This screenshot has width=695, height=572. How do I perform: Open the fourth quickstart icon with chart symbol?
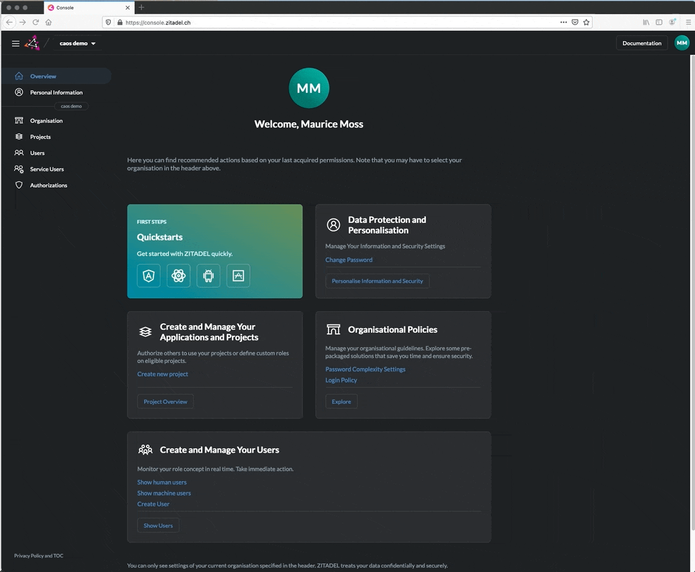pyautogui.click(x=238, y=276)
